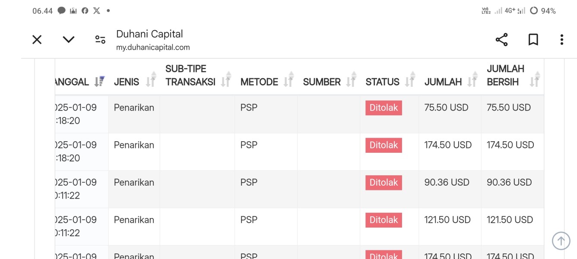Open site settings tune icon
Image resolution: width=577 pixels, height=259 pixels.
click(x=100, y=40)
